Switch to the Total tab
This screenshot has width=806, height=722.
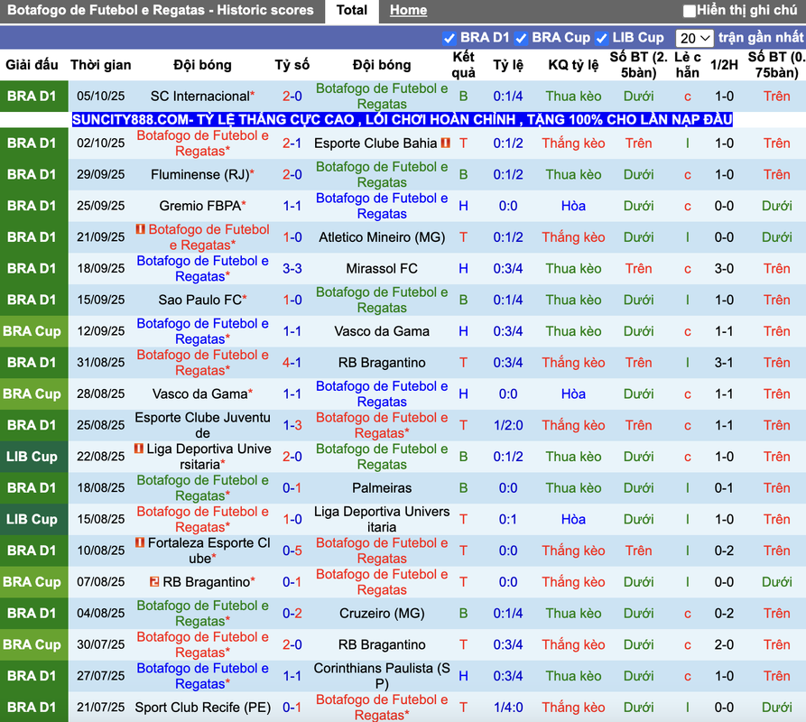[x=352, y=10]
